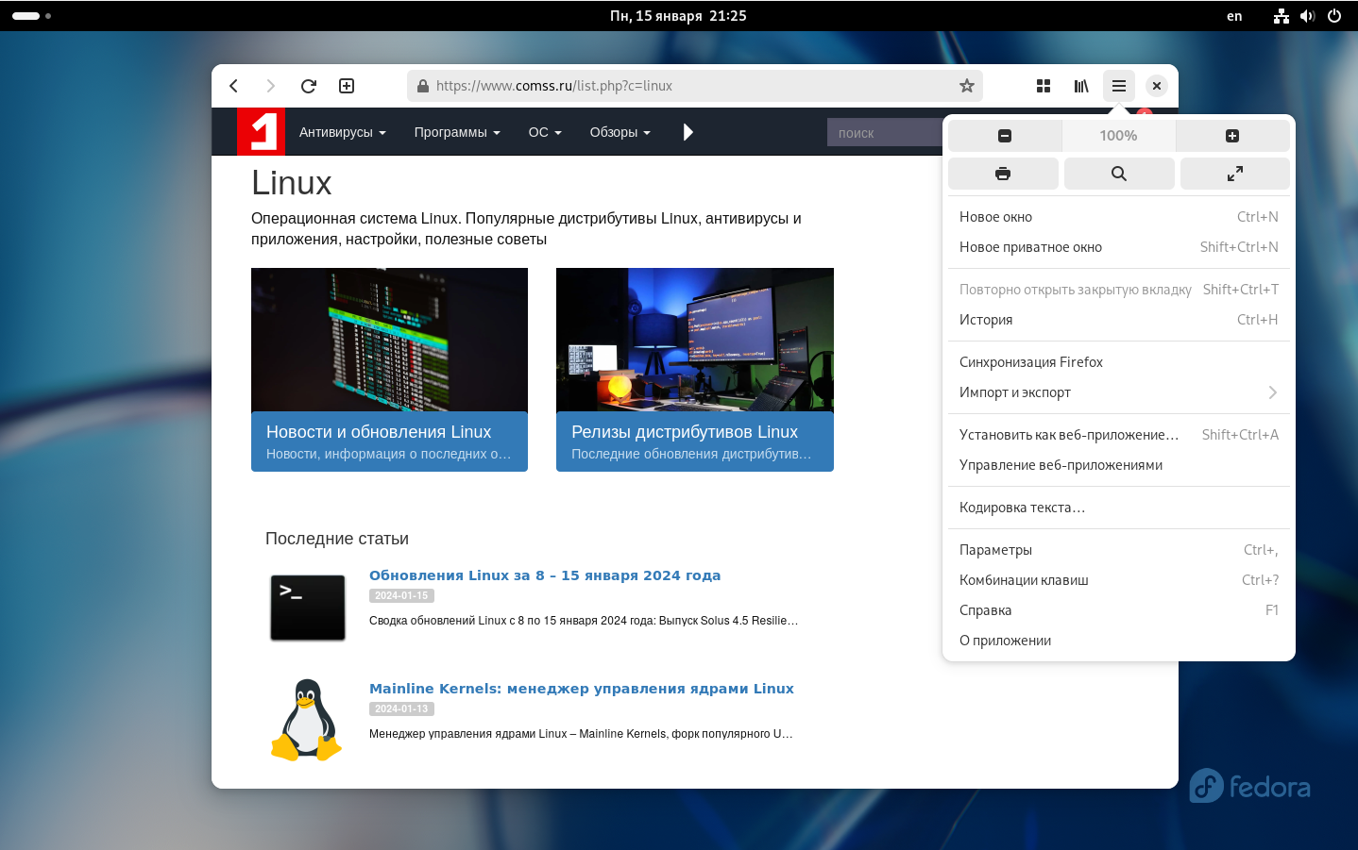Select Новое приватное окно
Image resolution: width=1358 pixels, height=850 pixels.
1119,247
